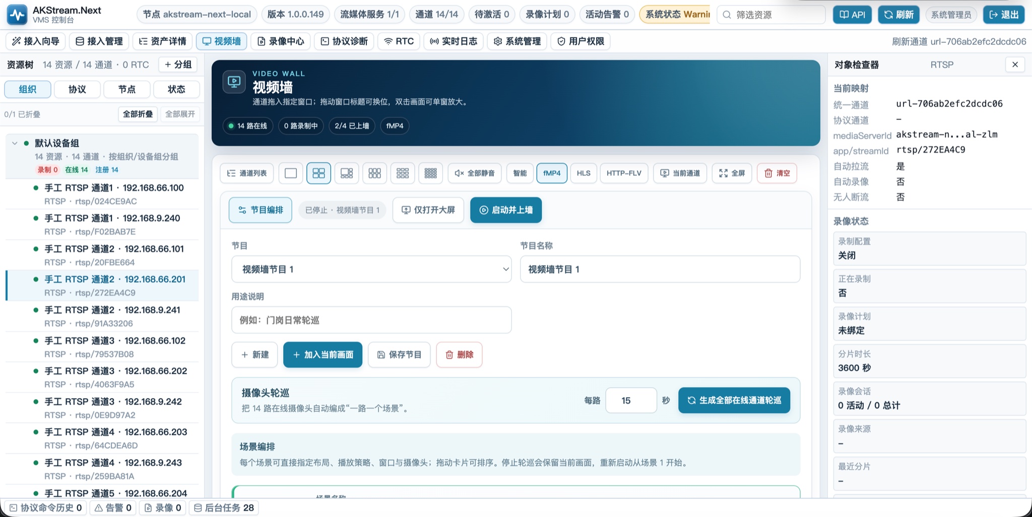Group resource tree by 状态

point(176,89)
